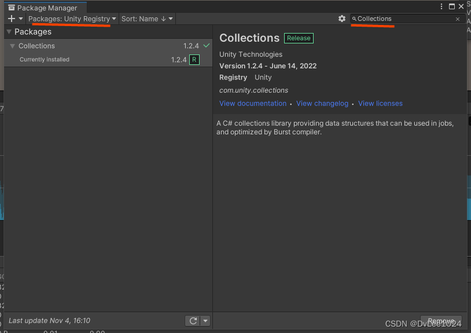Click the green R release badge
The image size is (471, 333).
(x=194, y=60)
